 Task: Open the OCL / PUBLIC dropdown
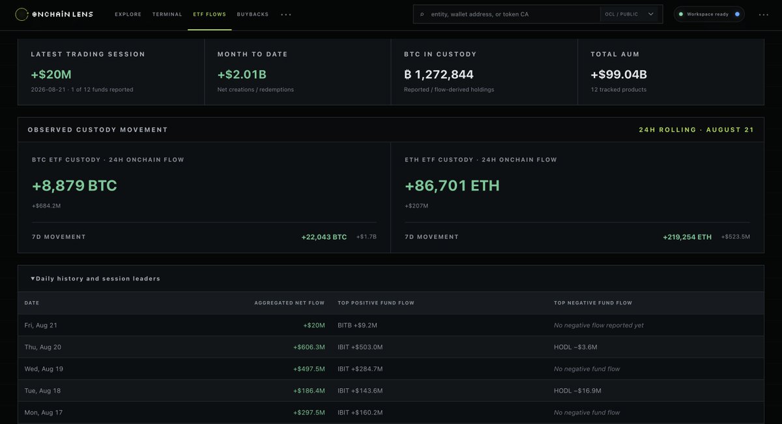(631, 14)
